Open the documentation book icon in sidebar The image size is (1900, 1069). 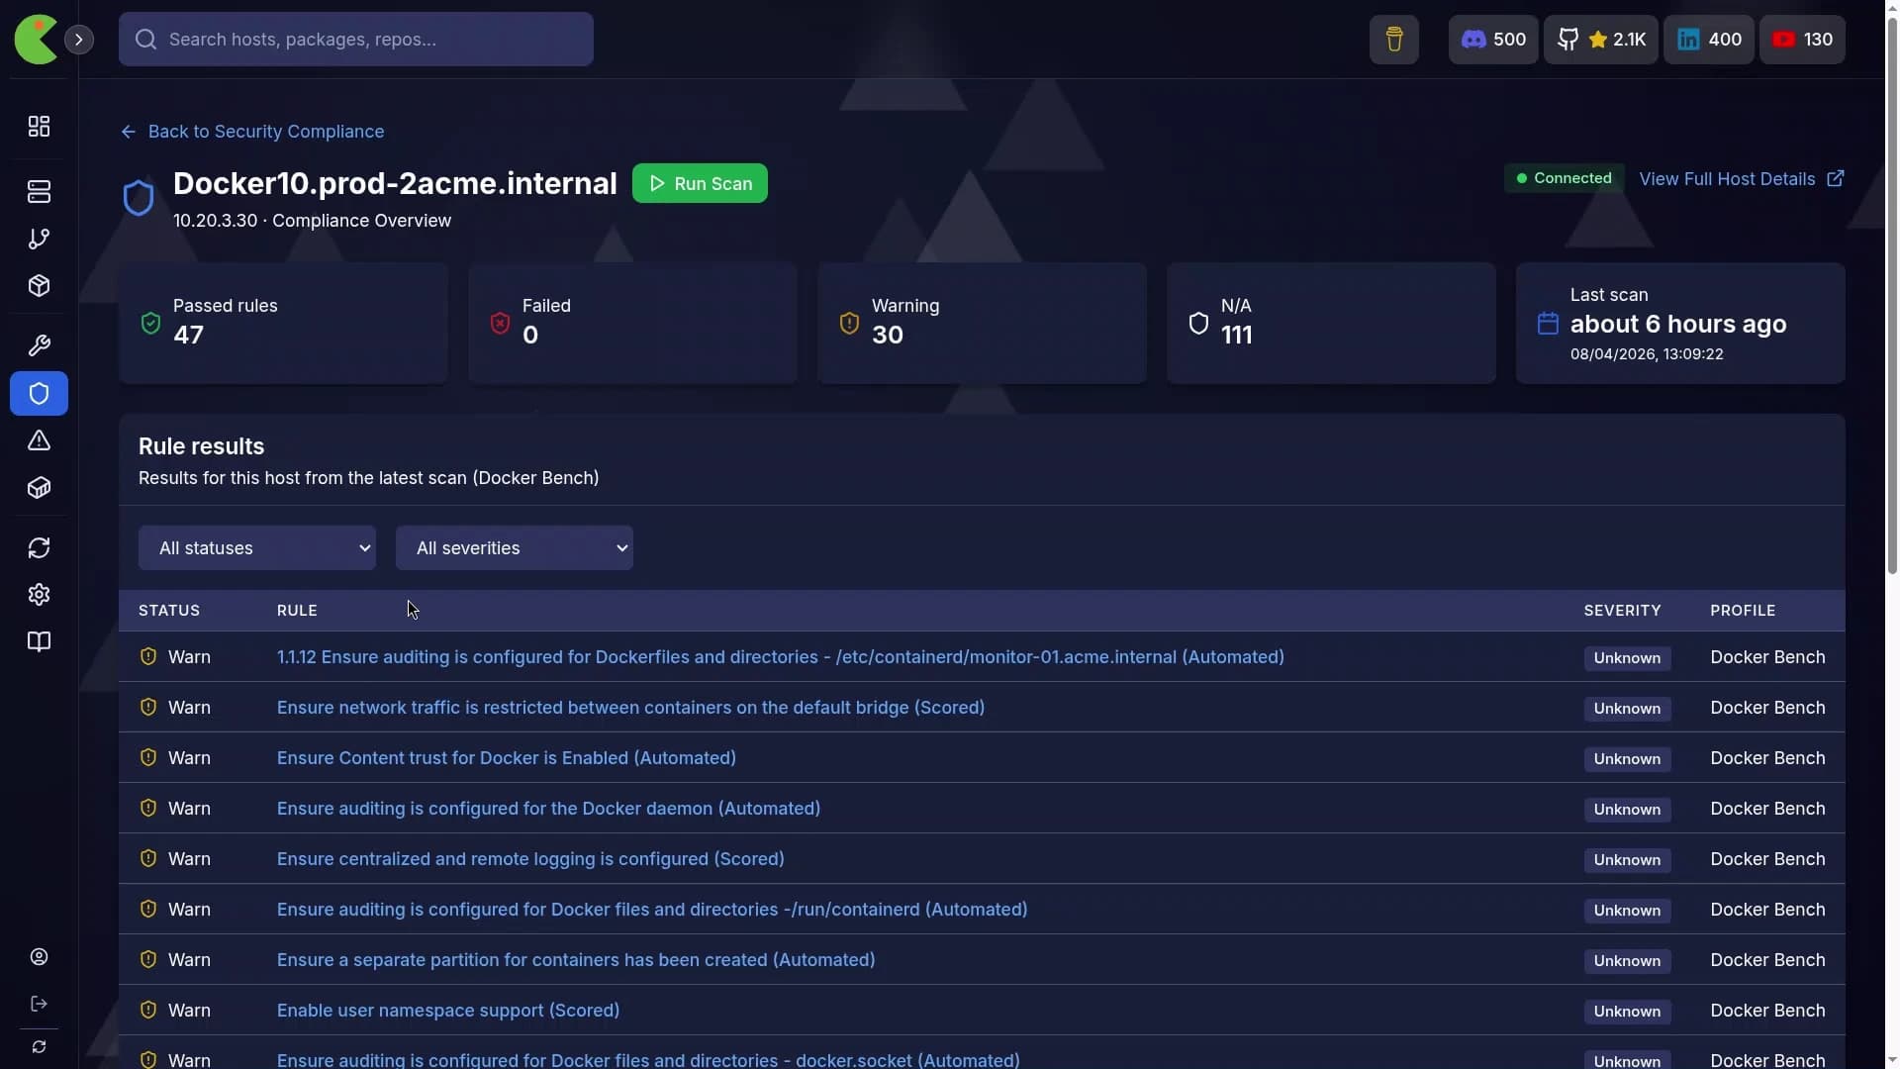(x=39, y=642)
